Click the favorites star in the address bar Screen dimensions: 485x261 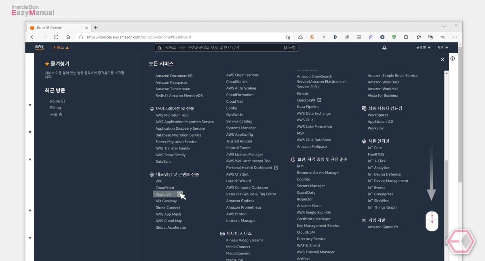pos(288,37)
